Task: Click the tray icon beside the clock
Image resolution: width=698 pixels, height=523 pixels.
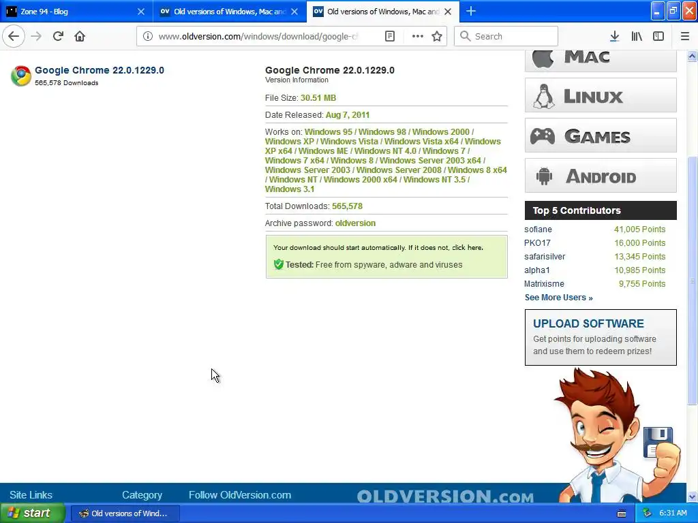Action: (x=648, y=513)
